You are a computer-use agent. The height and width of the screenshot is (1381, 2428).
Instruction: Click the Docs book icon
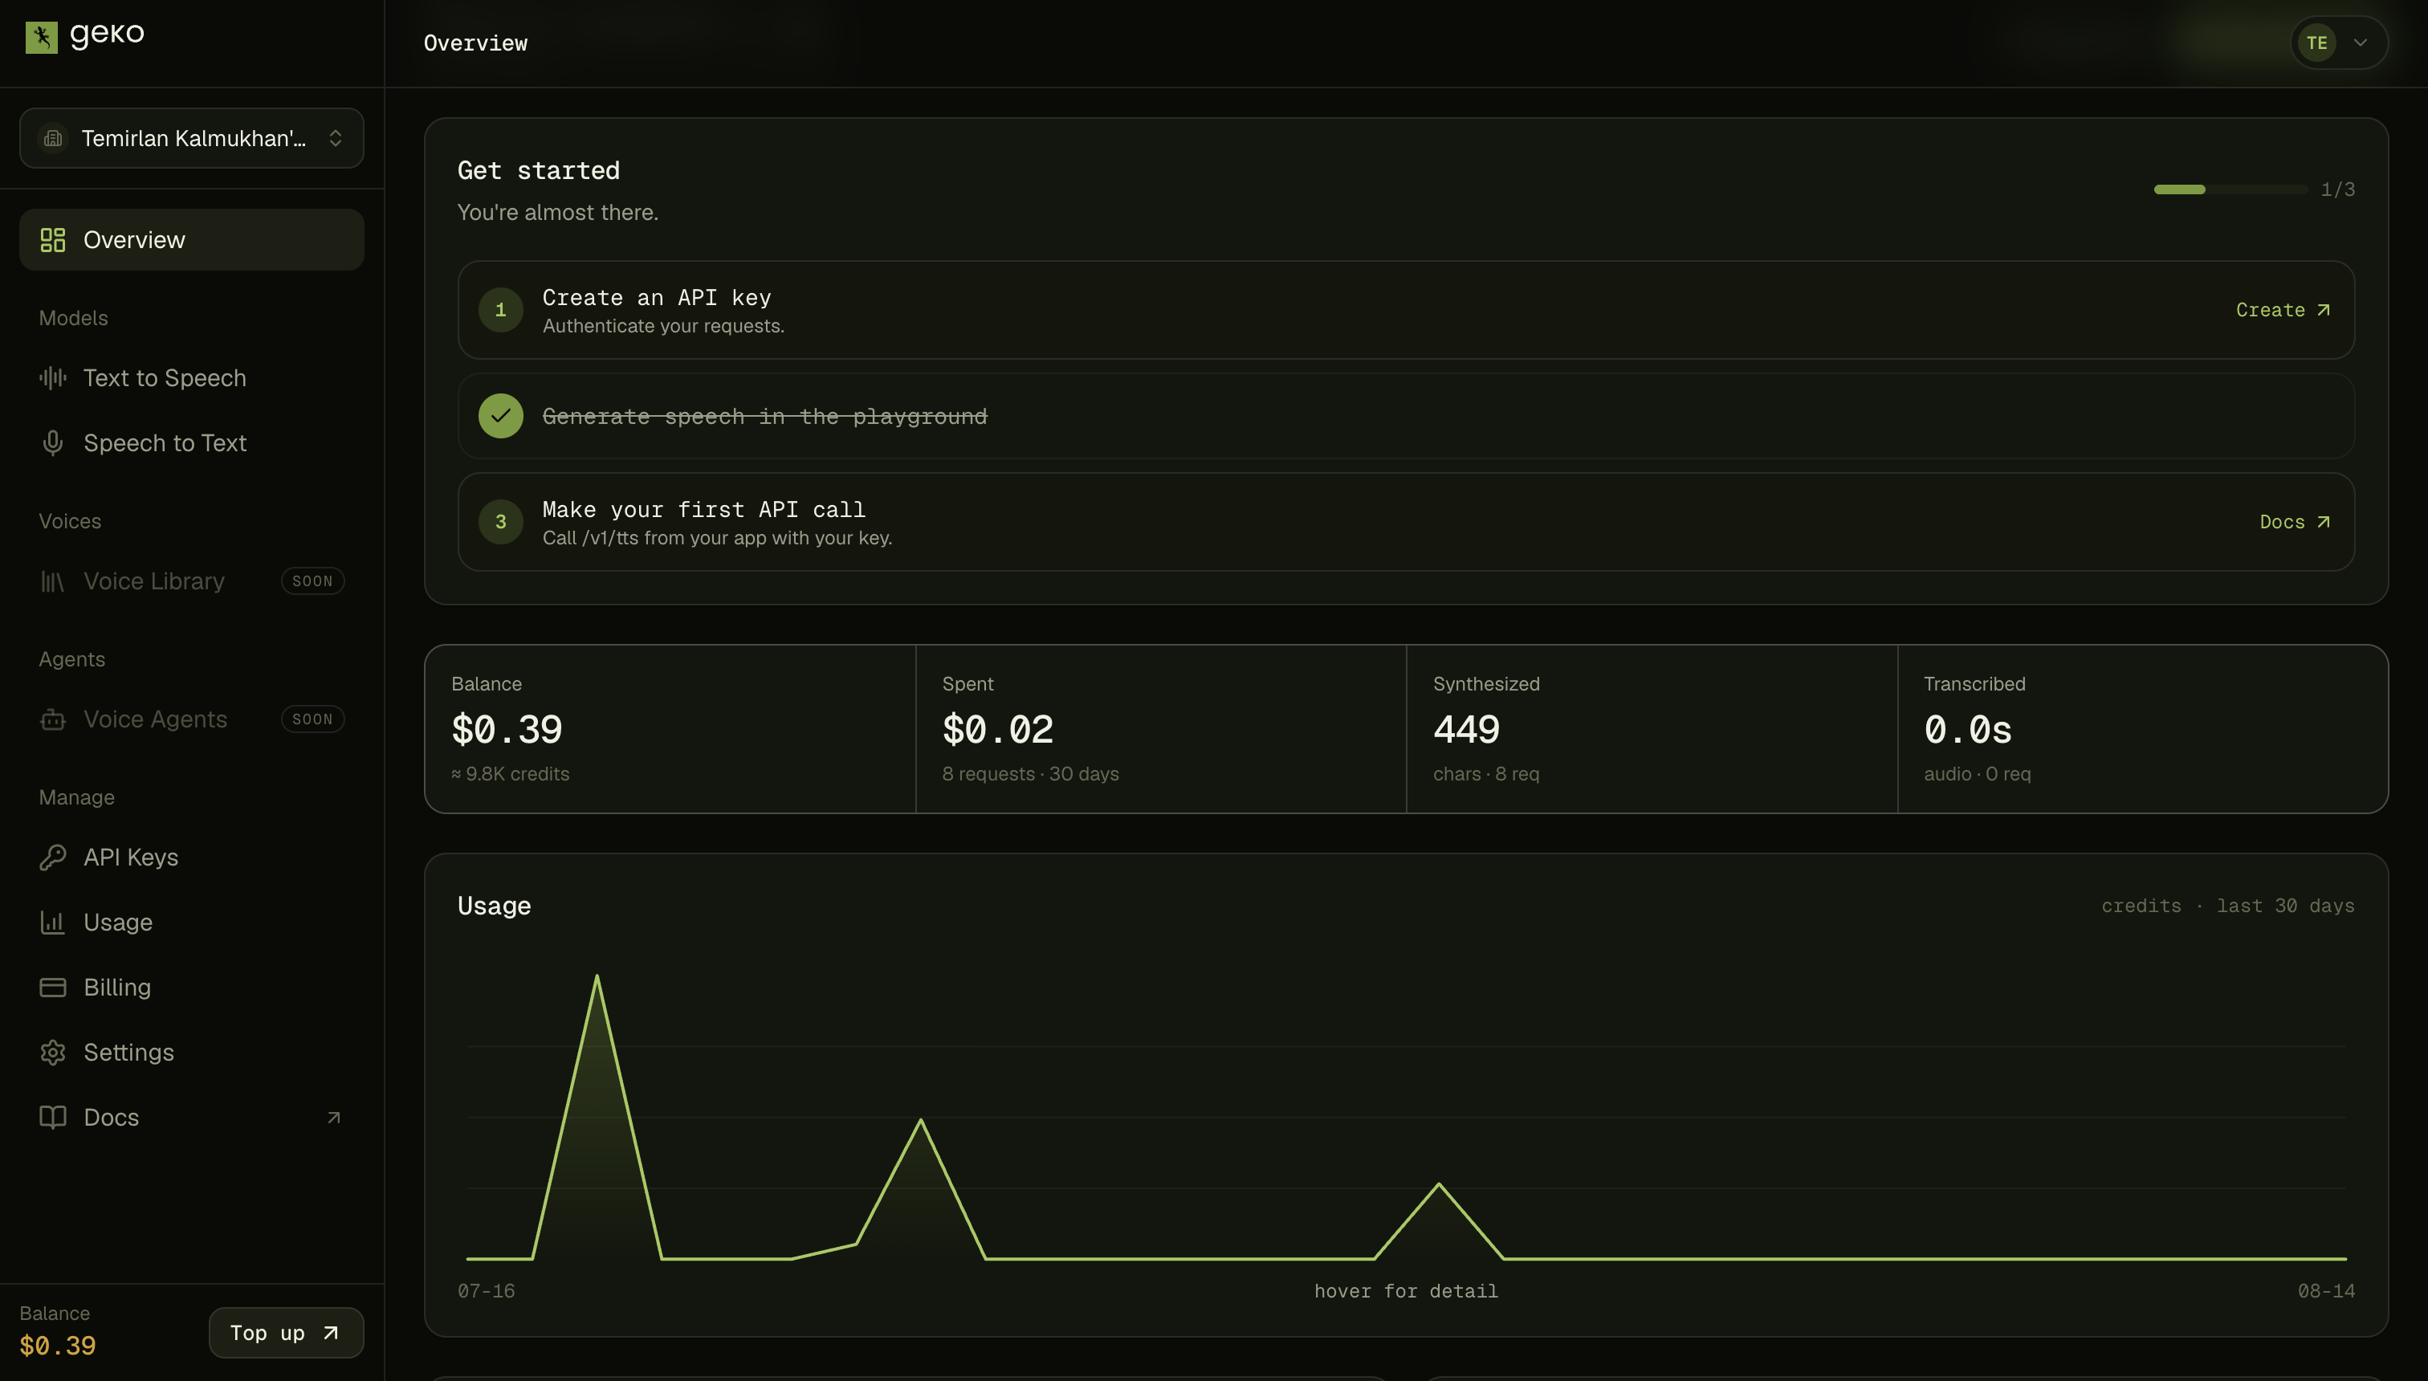click(x=53, y=1118)
